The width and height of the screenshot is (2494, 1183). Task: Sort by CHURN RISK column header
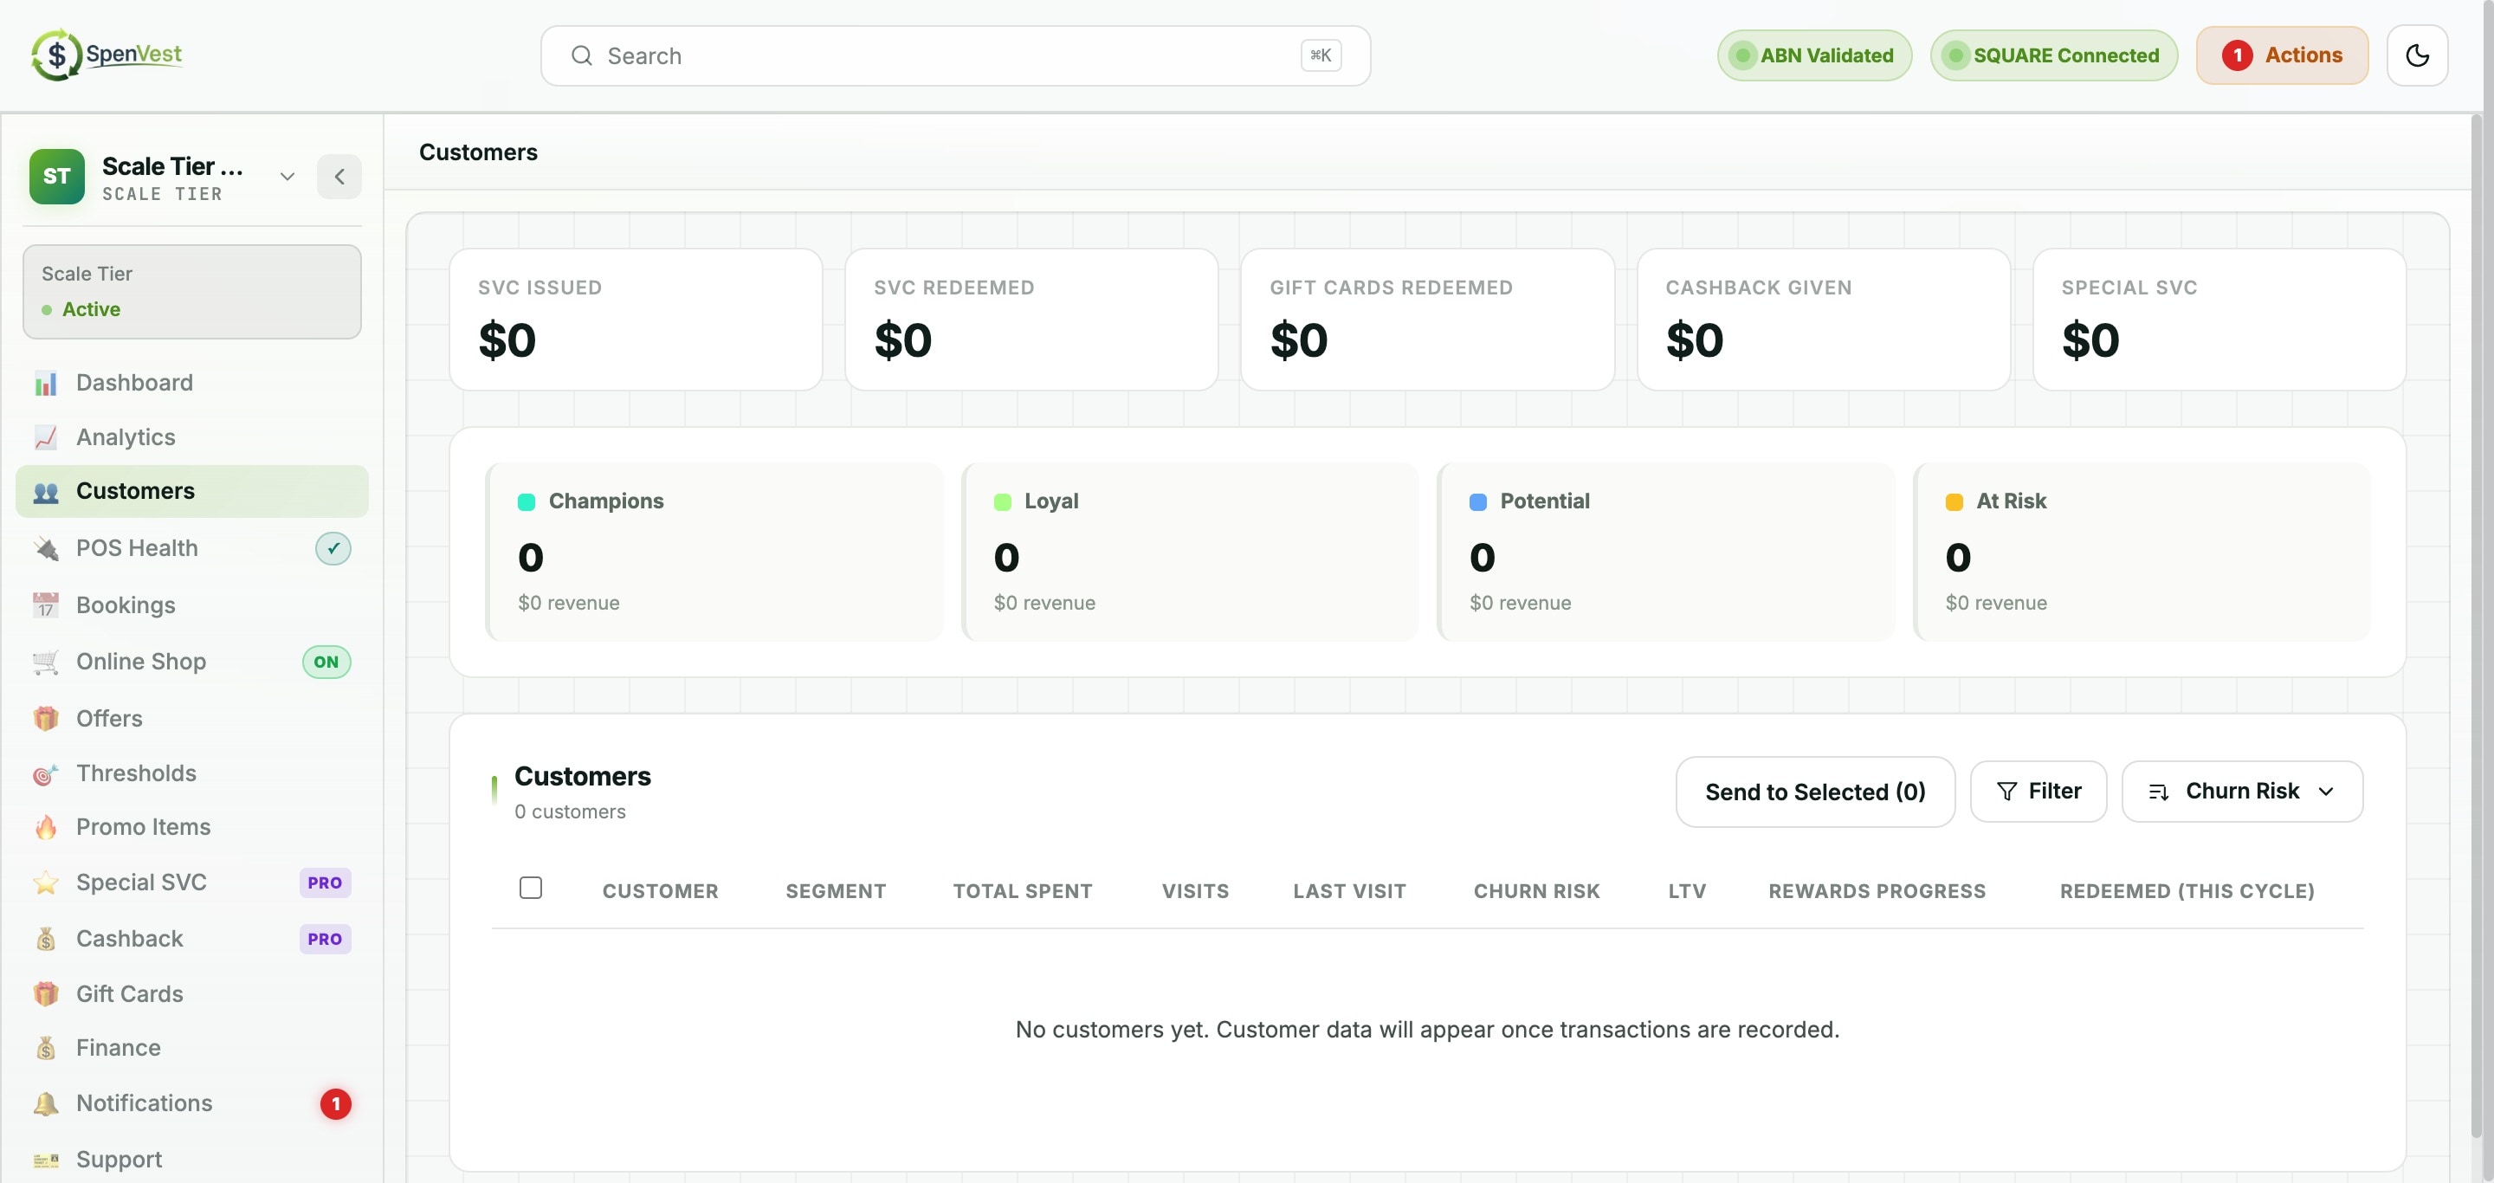(1536, 892)
